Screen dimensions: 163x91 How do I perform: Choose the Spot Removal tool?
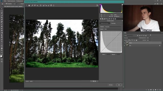pyautogui.click(x=44, y=5)
